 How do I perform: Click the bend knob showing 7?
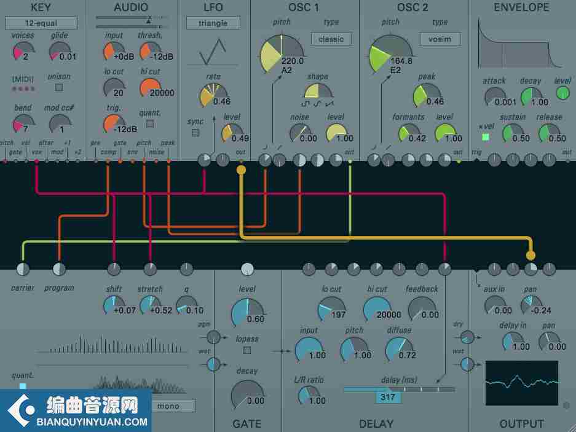pyautogui.click(x=23, y=124)
